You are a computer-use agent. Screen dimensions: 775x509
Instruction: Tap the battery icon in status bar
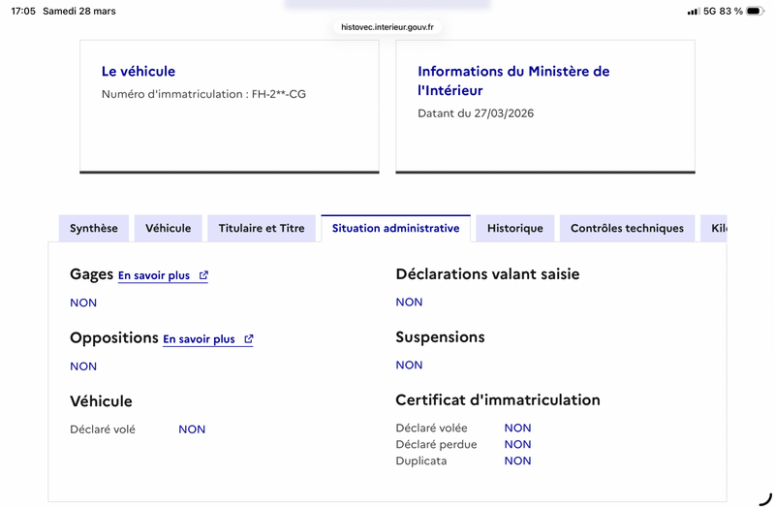point(755,12)
